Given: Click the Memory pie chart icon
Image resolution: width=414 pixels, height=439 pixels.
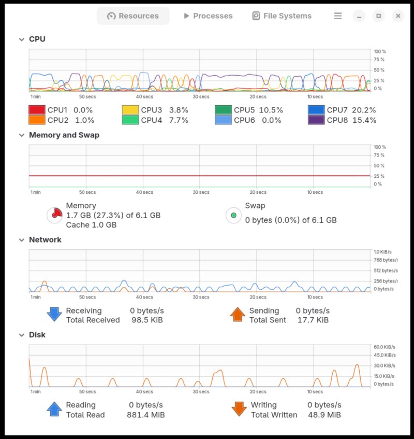Looking at the screenshot, I should (54, 214).
